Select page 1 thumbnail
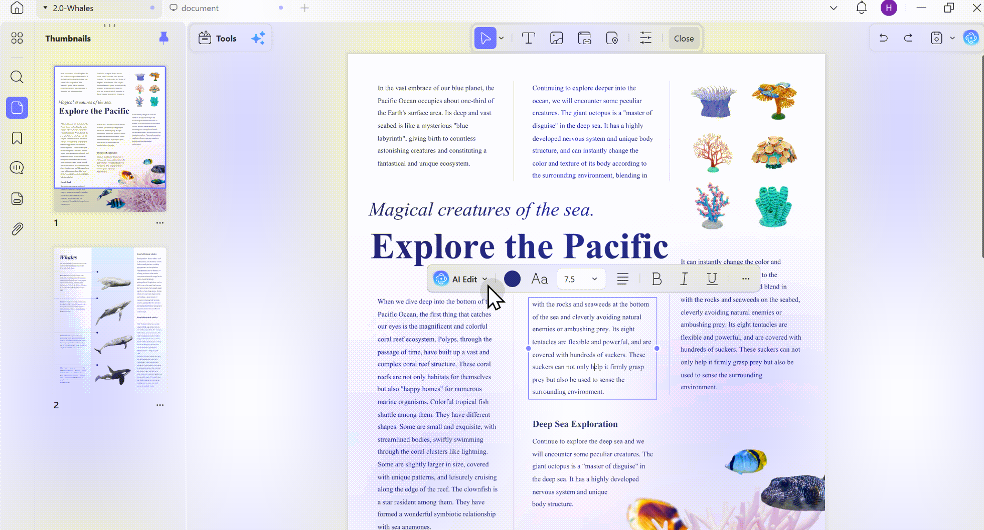The image size is (984, 530). pos(110,139)
